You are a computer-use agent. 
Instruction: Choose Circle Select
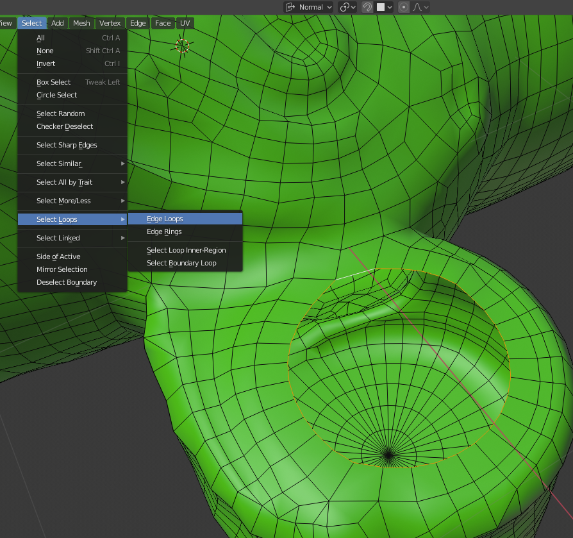click(72, 95)
